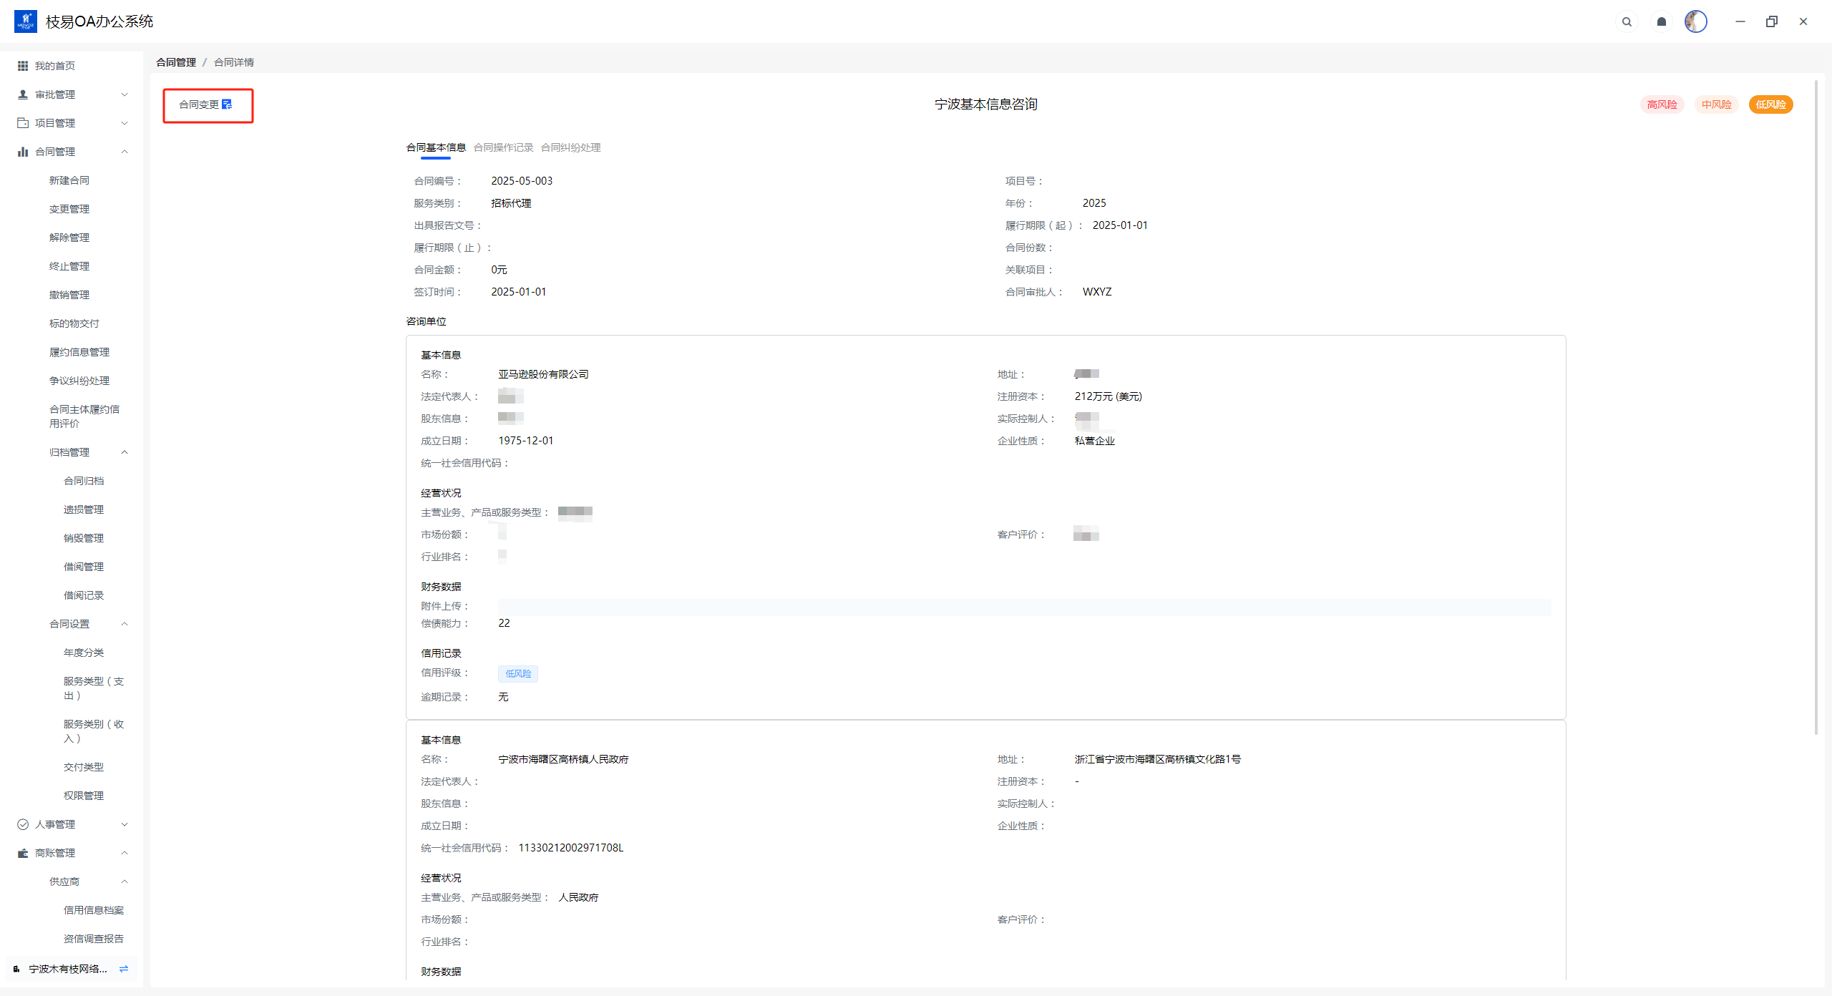
Task: Click the 枝易OA app logo
Action: click(26, 21)
